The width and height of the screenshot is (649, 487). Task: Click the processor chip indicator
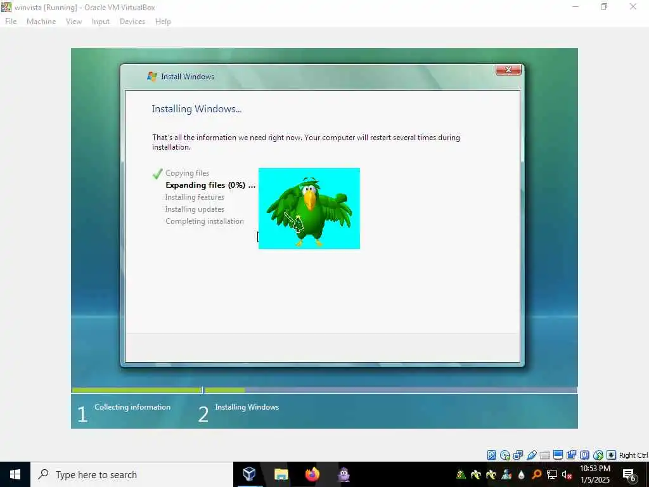pyautogui.click(x=584, y=455)
